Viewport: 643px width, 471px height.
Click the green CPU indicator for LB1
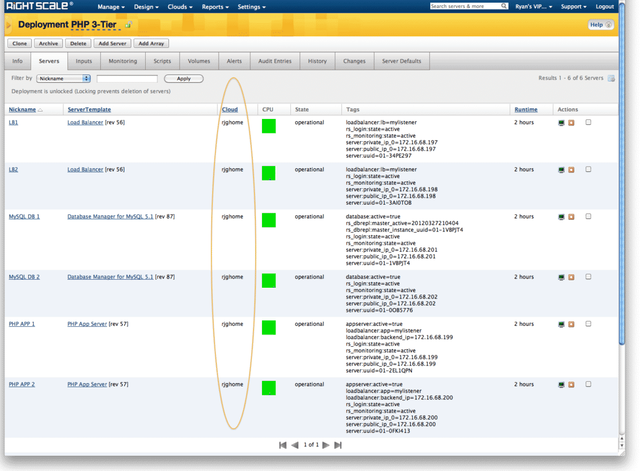[268, 126]
